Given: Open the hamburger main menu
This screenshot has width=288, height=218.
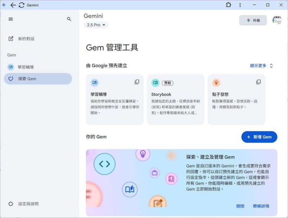Looking at the screenshot, I should point(11,19).
